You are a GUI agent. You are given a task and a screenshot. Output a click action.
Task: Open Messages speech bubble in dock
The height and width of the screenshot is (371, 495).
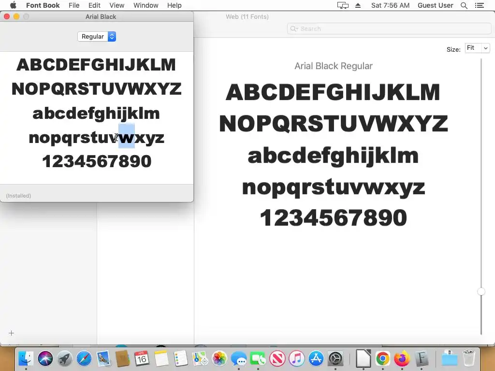(239, 358)
